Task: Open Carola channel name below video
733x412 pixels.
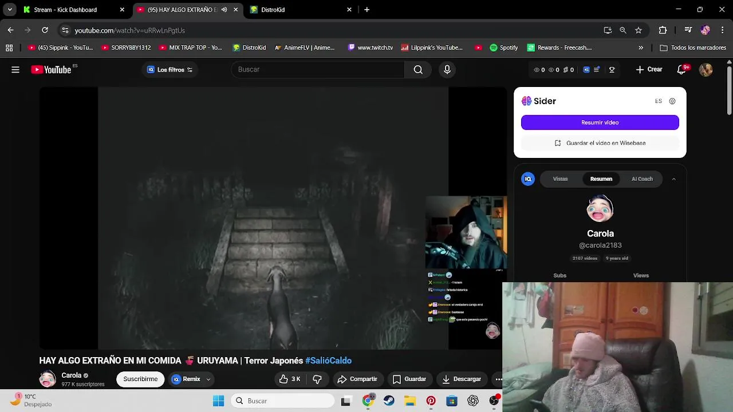Action: click(x=72, y=375)
